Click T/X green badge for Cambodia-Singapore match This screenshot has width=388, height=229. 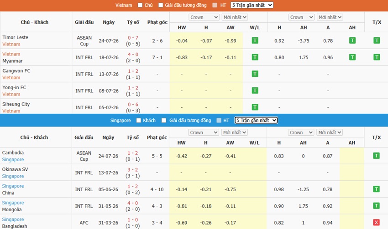click(x=377, y=156)
